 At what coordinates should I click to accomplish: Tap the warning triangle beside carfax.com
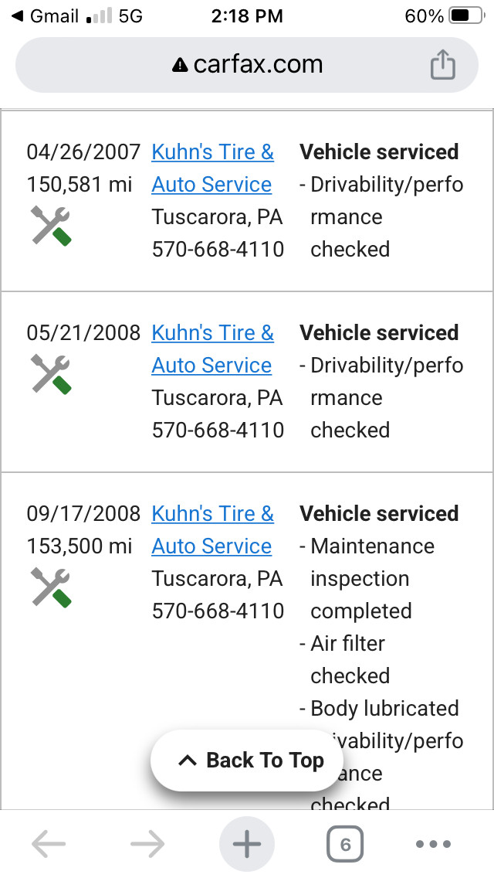180,66
